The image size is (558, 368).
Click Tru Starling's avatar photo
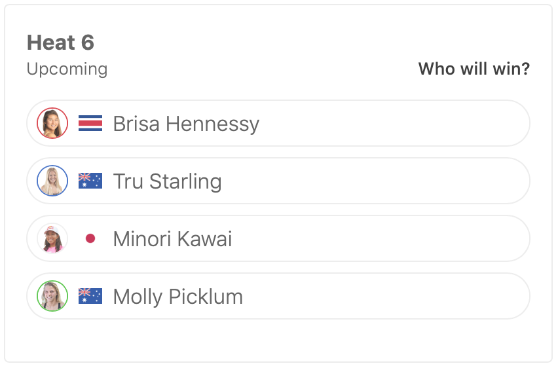click(x=52, y=181)
